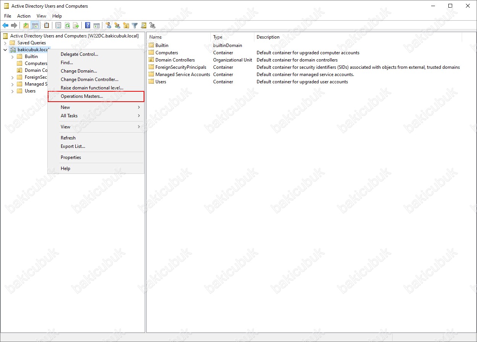Image resolution: width=477 pixels, height=342 pixels.
Task: Click 'builtinDomain' type cell
Action: (x=228, y=45)
